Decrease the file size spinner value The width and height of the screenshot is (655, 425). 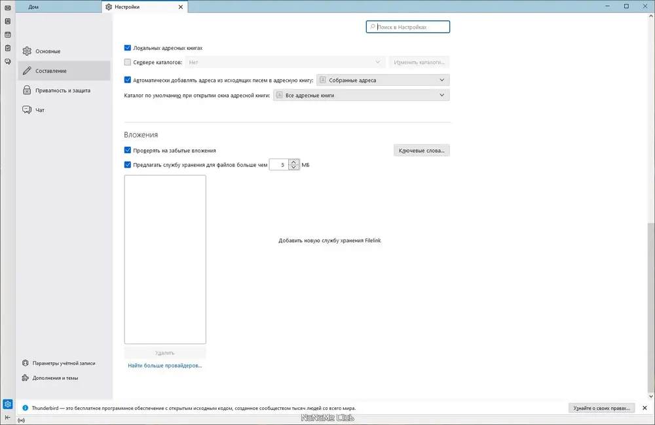tap(293, 167)
